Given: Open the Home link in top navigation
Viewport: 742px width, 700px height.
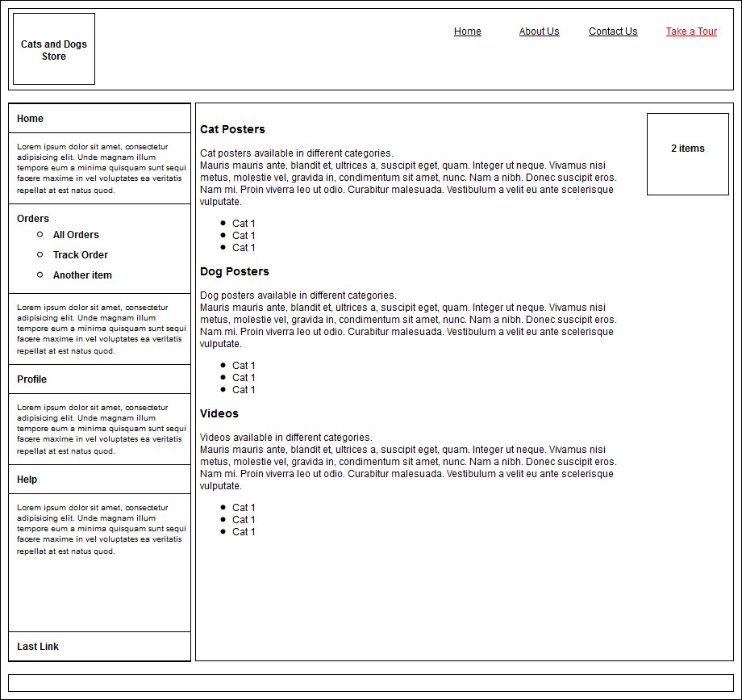Looking at the screenshot, I should [468, 31].
